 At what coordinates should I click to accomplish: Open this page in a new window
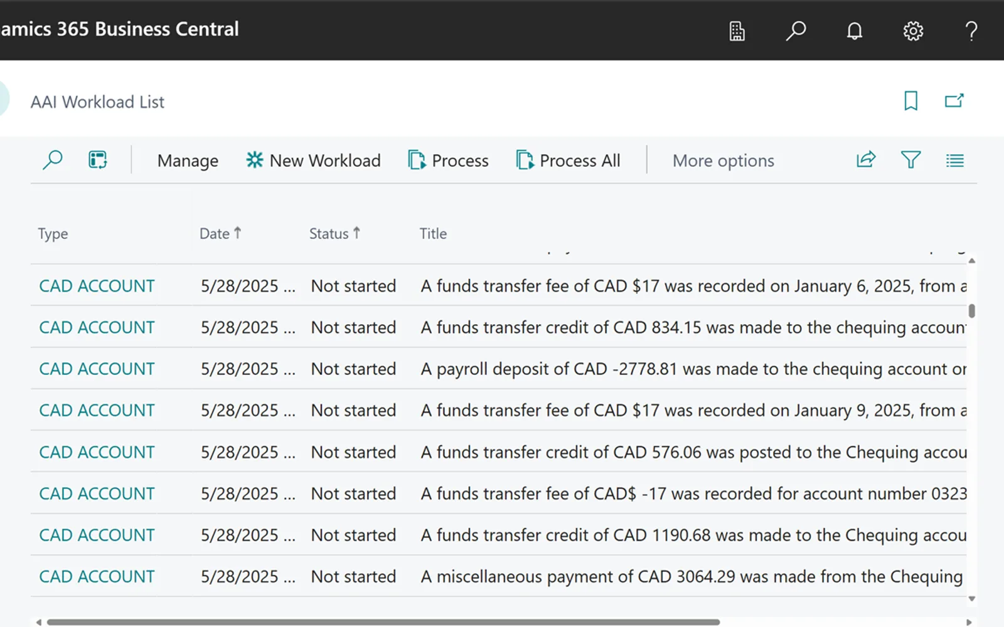point(954,101)
